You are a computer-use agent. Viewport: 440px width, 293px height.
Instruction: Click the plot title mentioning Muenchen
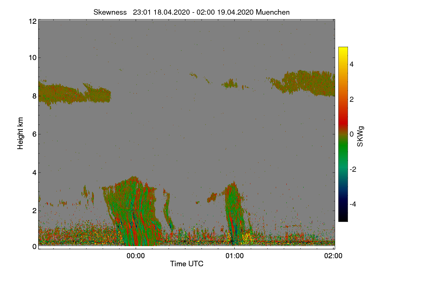point(191,12)
